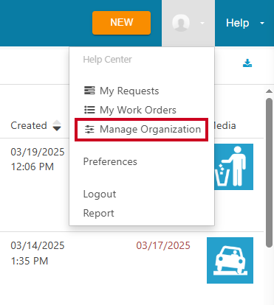Click Logout in the user menu
274x305 pixels.
tap(100, 194)
